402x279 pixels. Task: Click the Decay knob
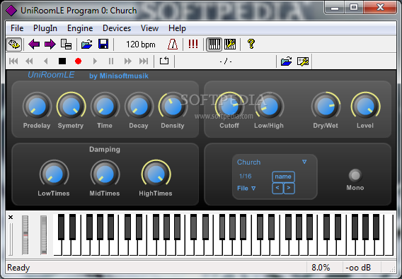pos(139,106)
